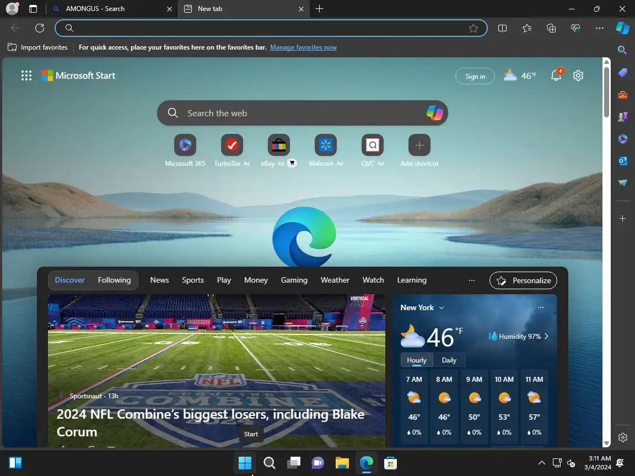Image resolution: width=635 pixels, height=476 pixels.
Task: Switch to the Hourly weather view
Action: (417, 360)
